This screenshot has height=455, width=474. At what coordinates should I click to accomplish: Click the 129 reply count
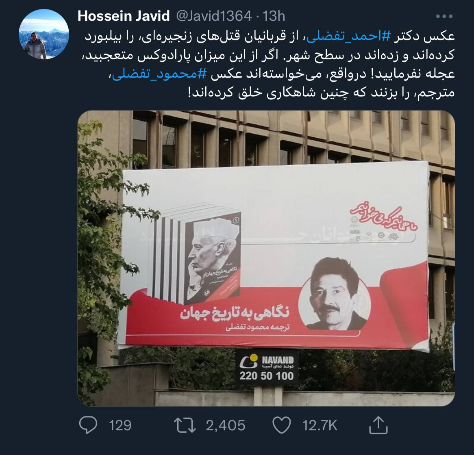120,425
